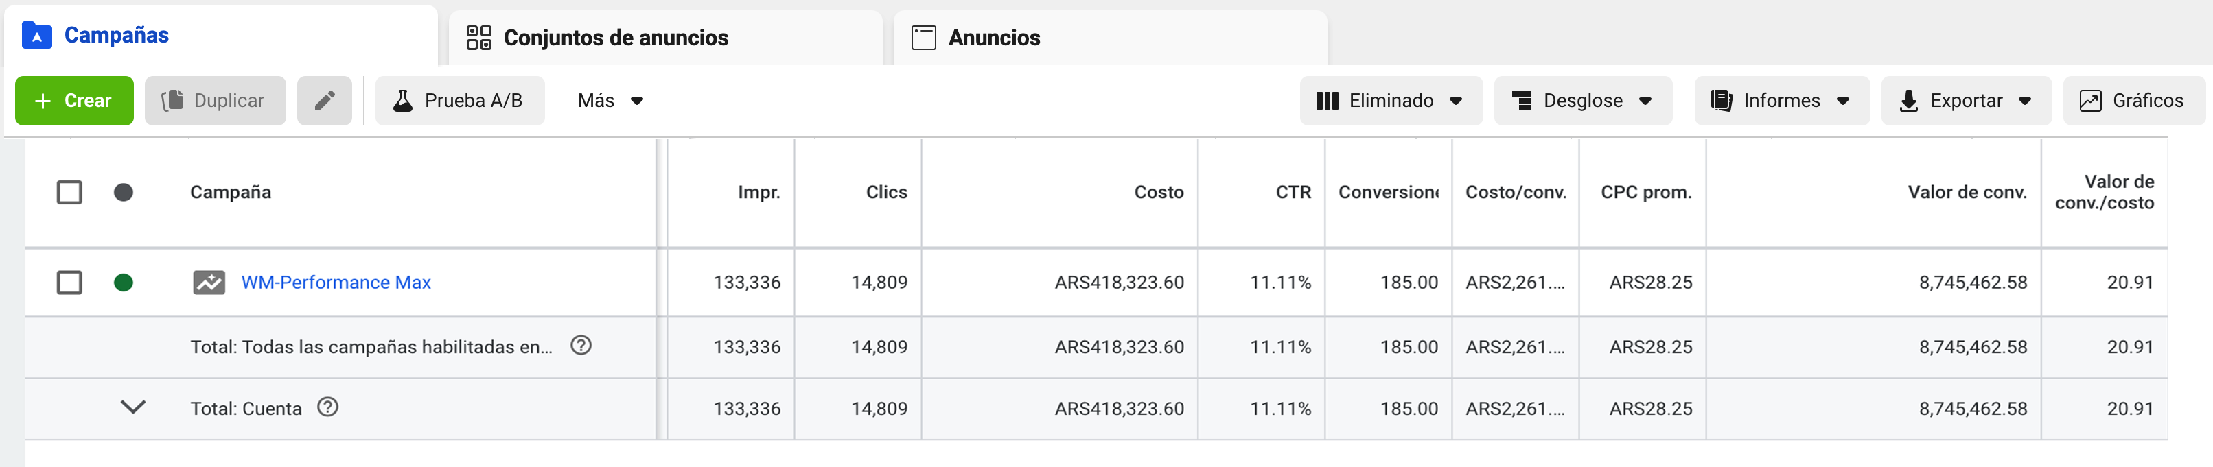Click the green status dot of WM-Performance Max
The width and height of the screenshot is (2213, 467).
point(124,283)
